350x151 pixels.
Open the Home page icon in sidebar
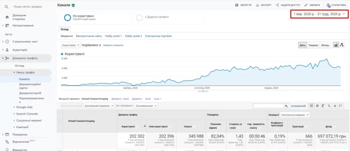point(7,17)
